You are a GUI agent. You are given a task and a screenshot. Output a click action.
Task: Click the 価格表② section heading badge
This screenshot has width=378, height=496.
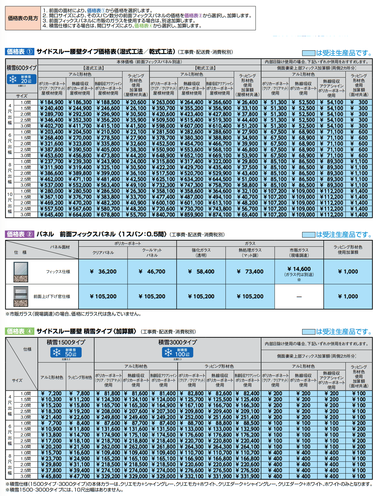click(20, 234)
